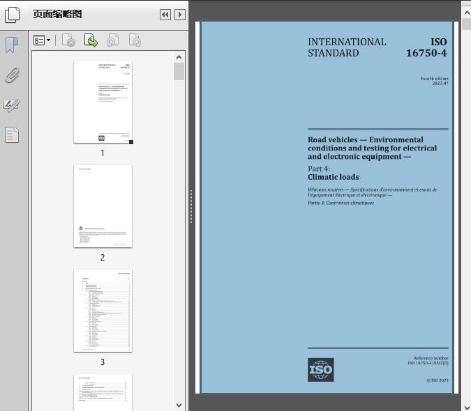Select page 3 thumbnail

click(x=103, y=311)
